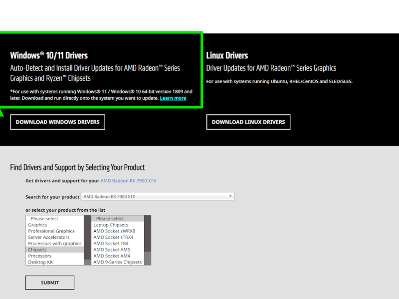Choose AMD 9-Series Chipsets option
This screenshot has width=399, height=299.
coord(118,262)
